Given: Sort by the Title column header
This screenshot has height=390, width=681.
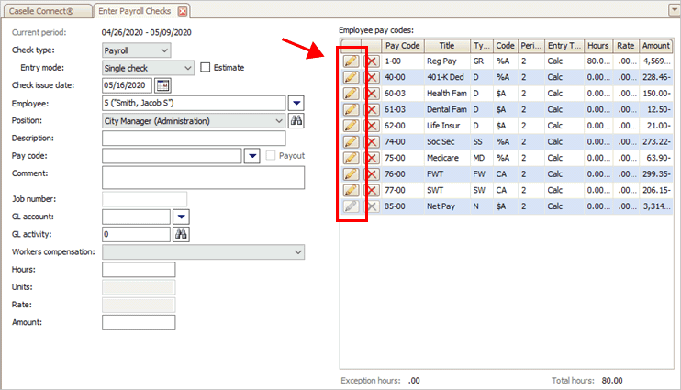Looking at the screenshot, I should tap(447, 46).
